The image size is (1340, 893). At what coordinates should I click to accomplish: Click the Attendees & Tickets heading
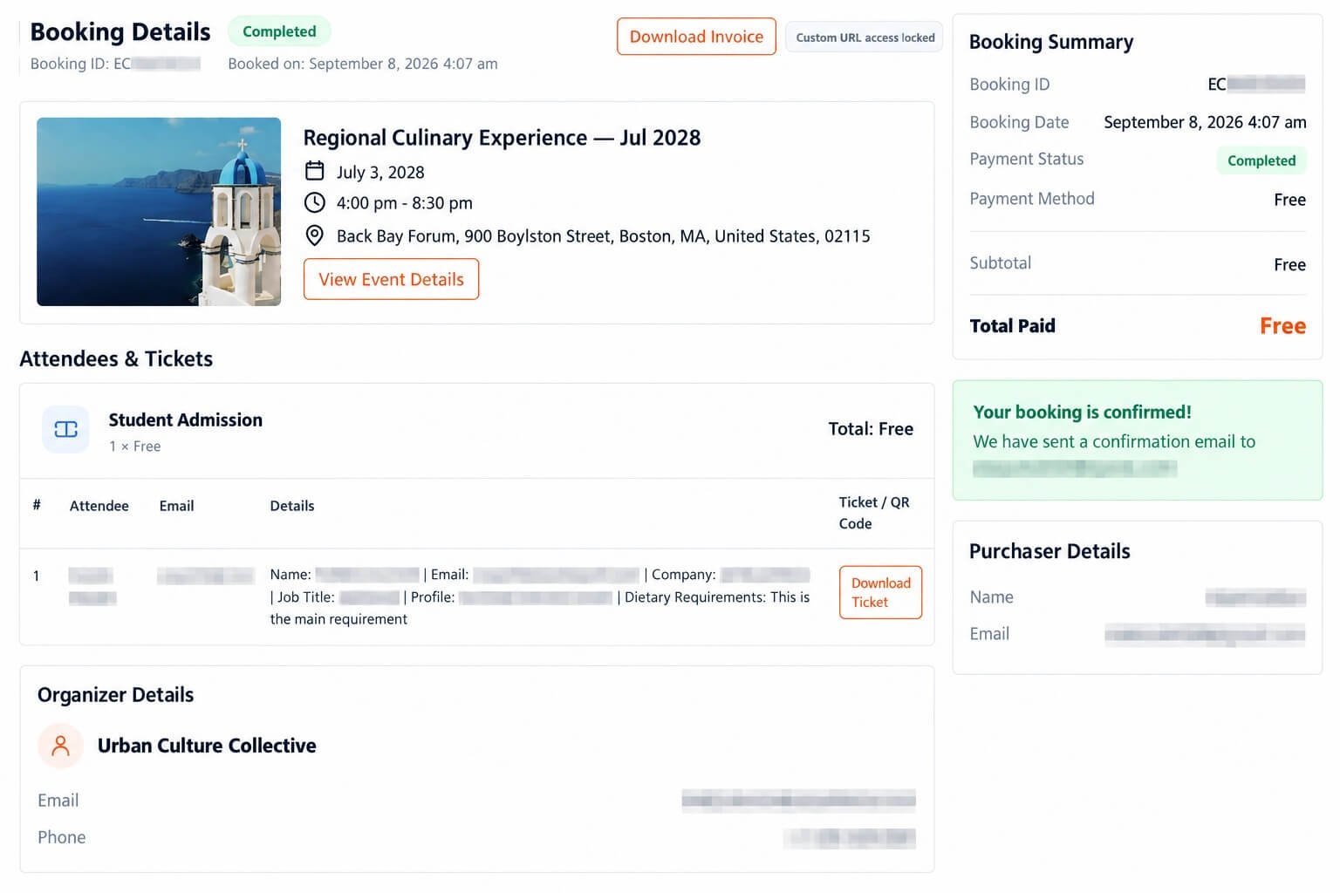116,358
